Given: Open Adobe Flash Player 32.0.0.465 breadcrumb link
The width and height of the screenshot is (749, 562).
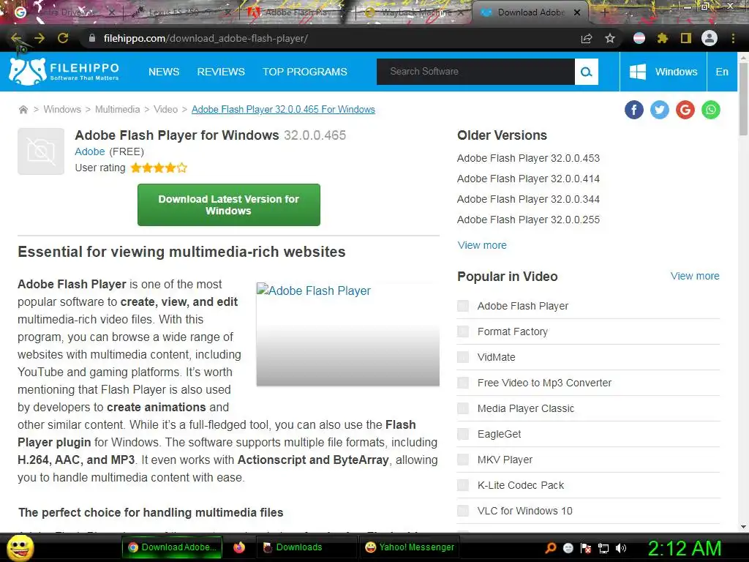Looking at the screenshot, I should coord(283,110).
